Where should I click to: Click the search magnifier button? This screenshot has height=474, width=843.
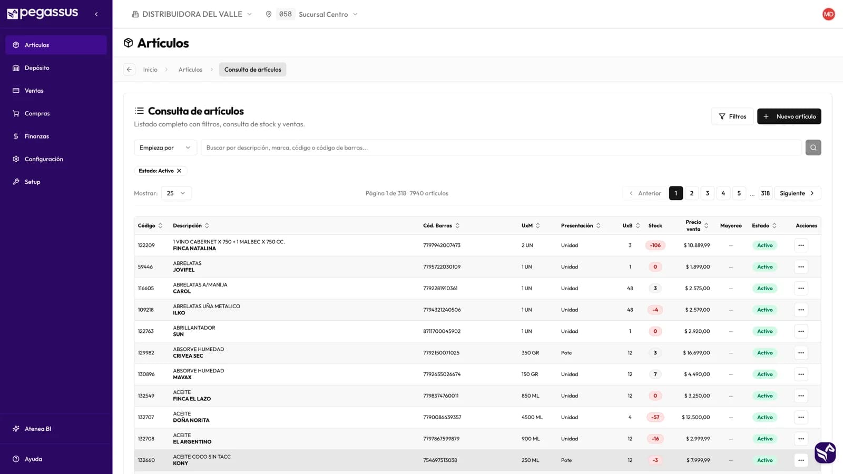(x=813, y=147)
